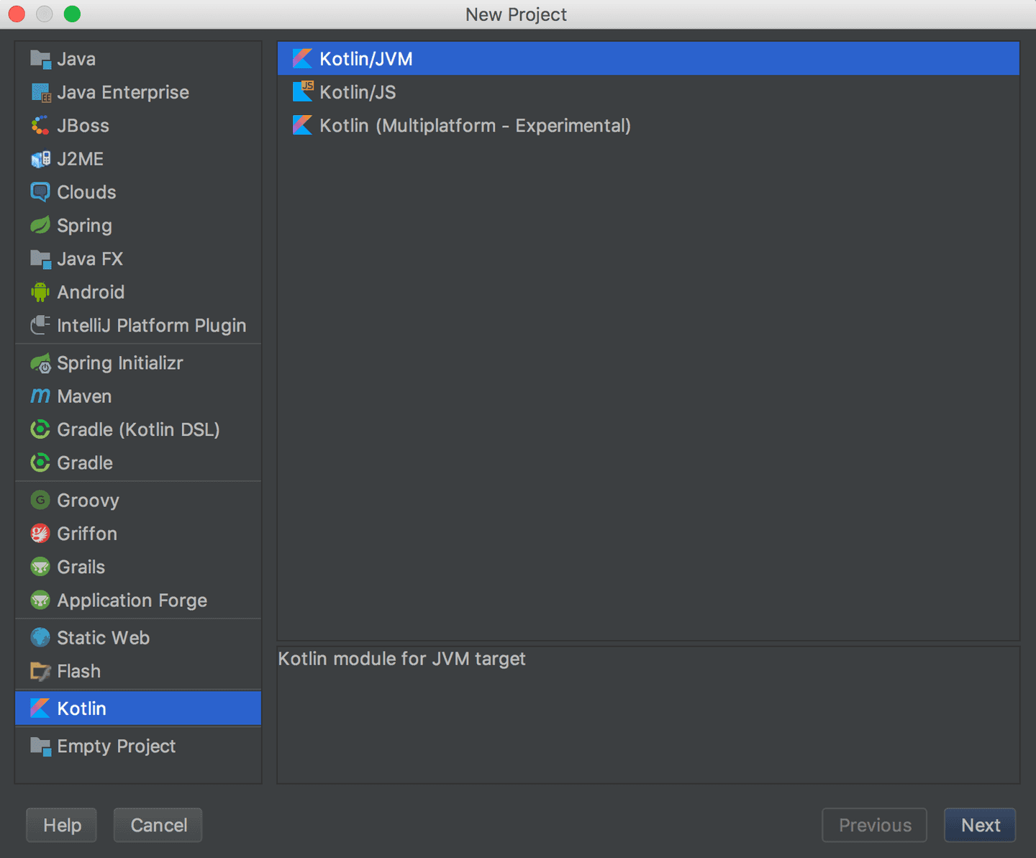Viewport: 1036px width, 858px height.
Task: Click the Clouds speech bubble icon
Action: click(x=40, y=192)
